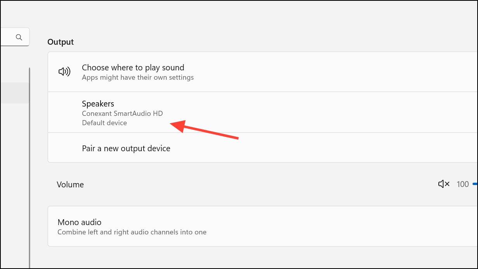Select the Speakers output device
478x269 pixels.
click(98, 104)
